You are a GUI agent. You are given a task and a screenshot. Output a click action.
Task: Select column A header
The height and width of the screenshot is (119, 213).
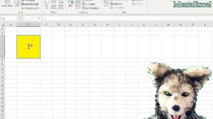[11, 25]
